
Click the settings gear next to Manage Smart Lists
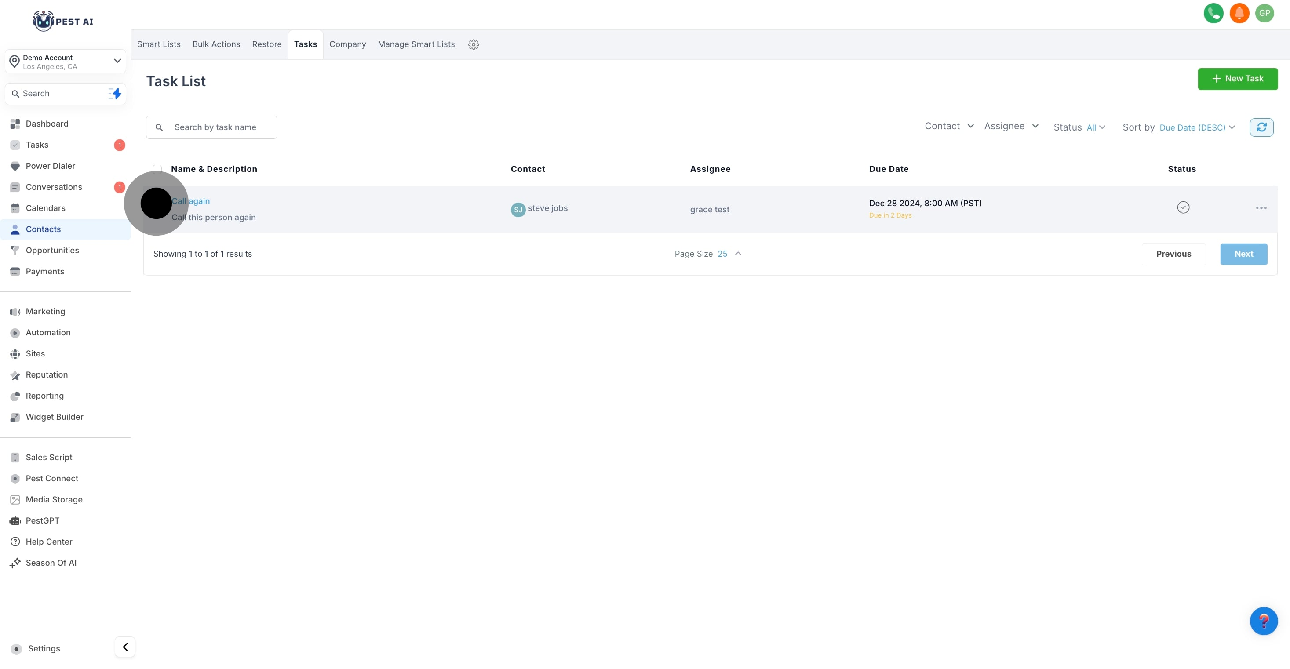tap(473, 44)
